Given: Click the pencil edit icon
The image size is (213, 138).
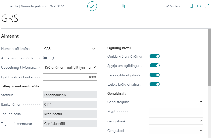Looking at the screenshot, I should 92,6.
